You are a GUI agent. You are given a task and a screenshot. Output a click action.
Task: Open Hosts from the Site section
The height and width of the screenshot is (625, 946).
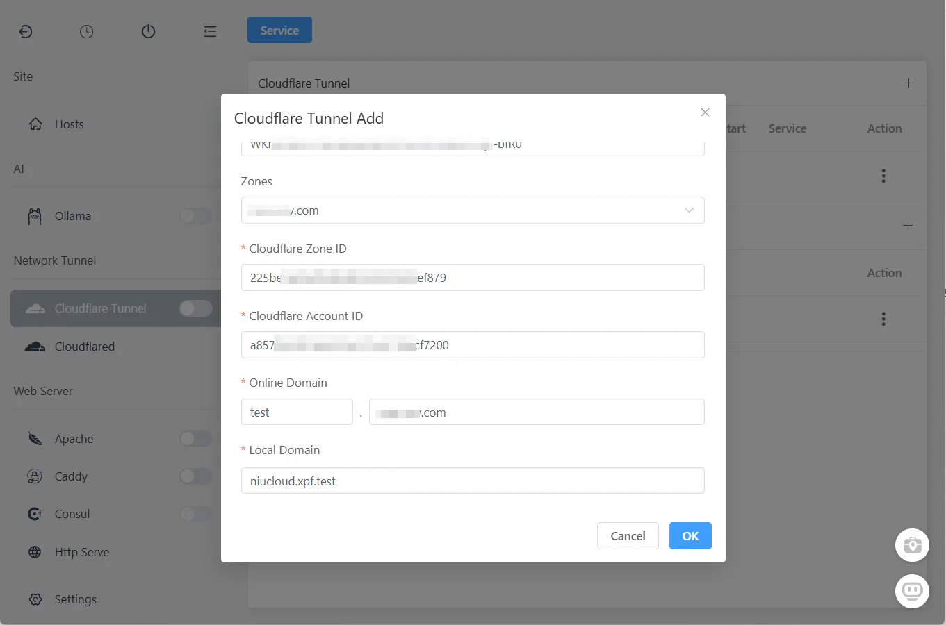pyautogui.click(x=69, y=124)
